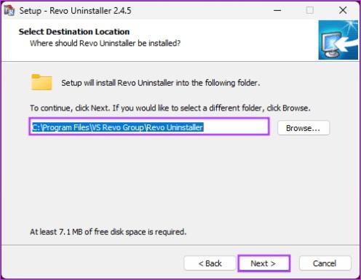Close the Revo Uninstaller setup window
The height and width of the screenshot is (280, 361).
(x=343, y=10)
